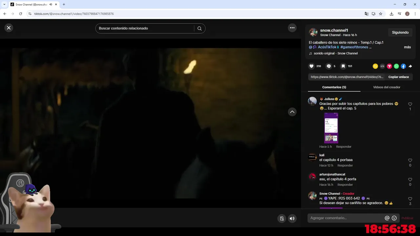Viewport: 420px width, 236px height.
Task: Open more share options arrow
Action: pos(410,66)
